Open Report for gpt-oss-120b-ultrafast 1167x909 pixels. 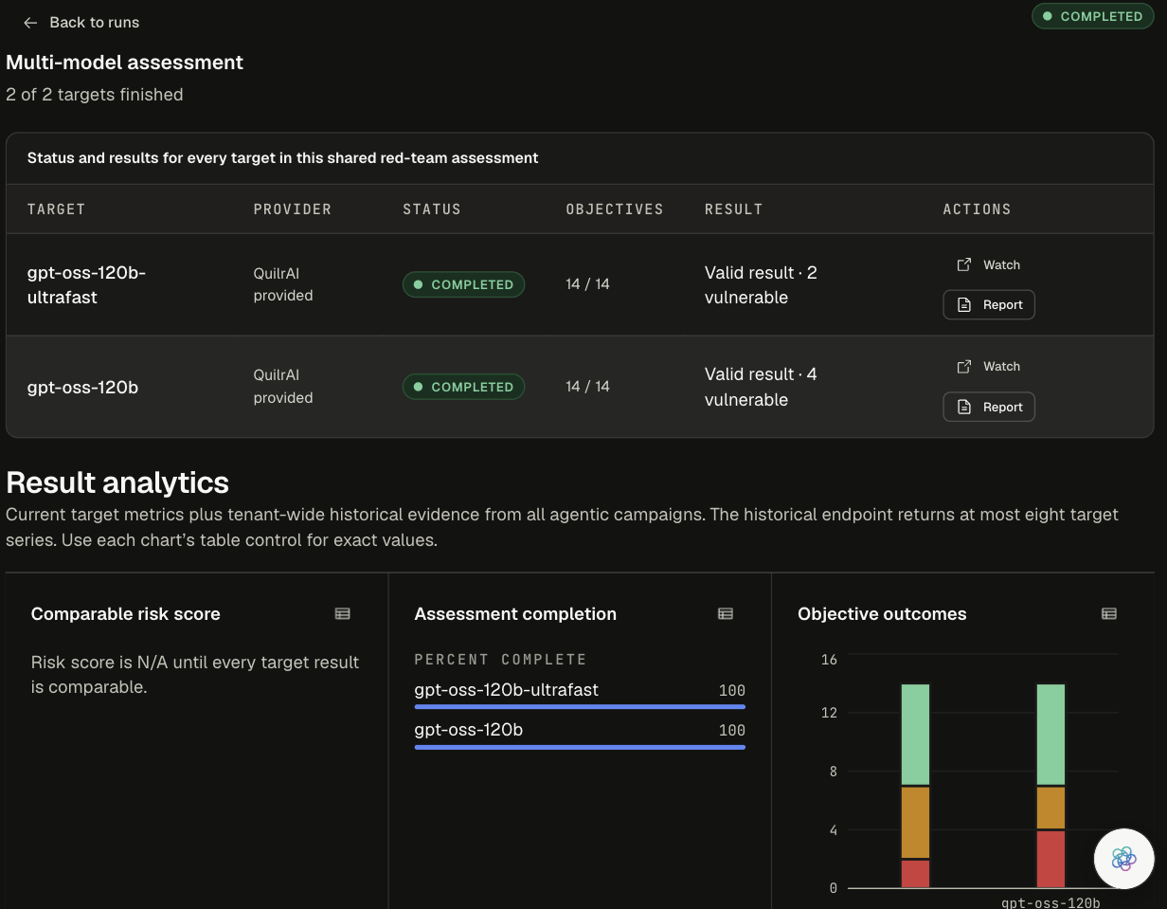[989, 304]
